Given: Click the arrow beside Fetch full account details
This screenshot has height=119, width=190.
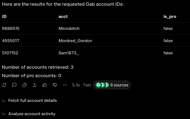Looking at the screenshot, I should click(x=4, y=101).
